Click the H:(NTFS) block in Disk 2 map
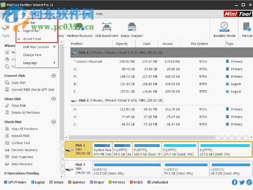Viewport: 253px width, 190px height. 186,169
